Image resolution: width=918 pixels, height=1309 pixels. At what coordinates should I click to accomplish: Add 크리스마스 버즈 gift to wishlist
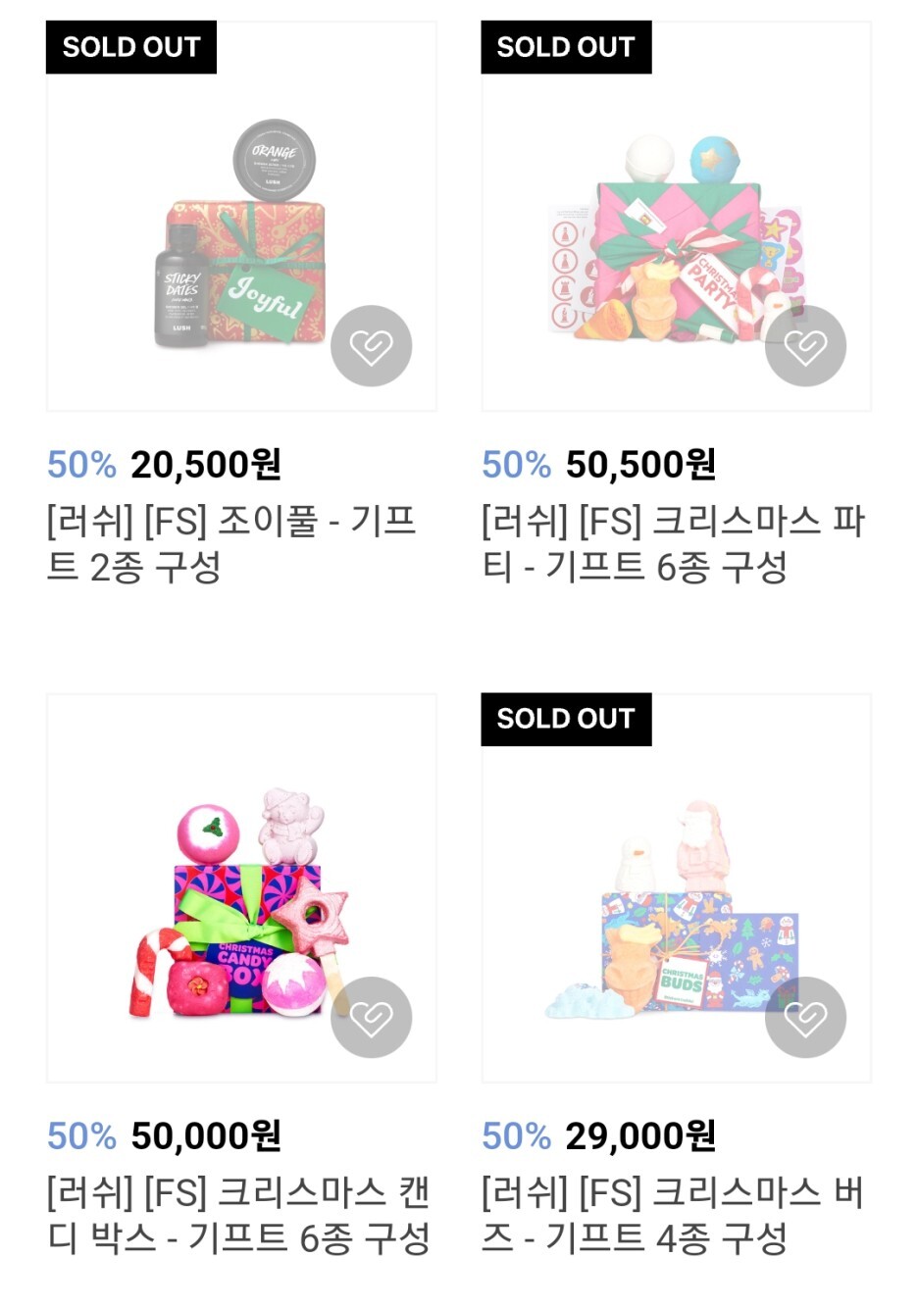805,1018
